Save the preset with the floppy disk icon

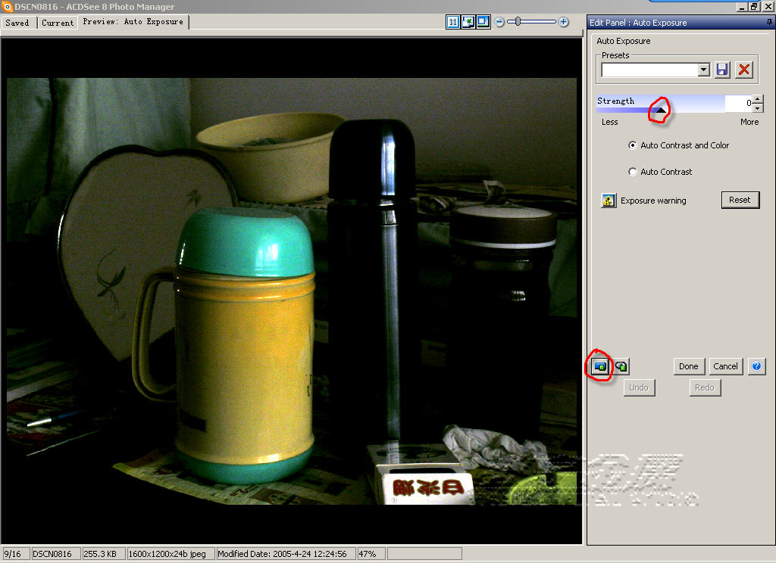click(722, 70)
